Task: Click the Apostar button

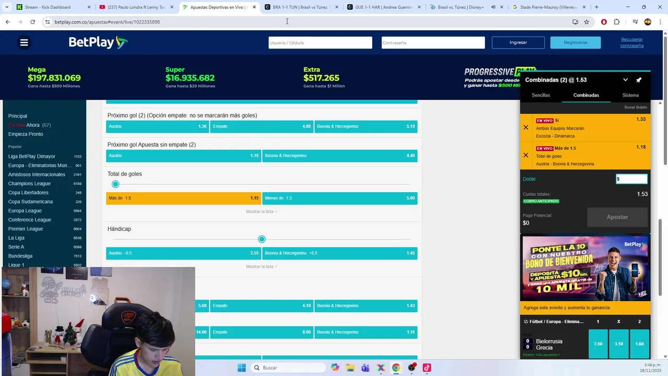Action: point(617,217)
